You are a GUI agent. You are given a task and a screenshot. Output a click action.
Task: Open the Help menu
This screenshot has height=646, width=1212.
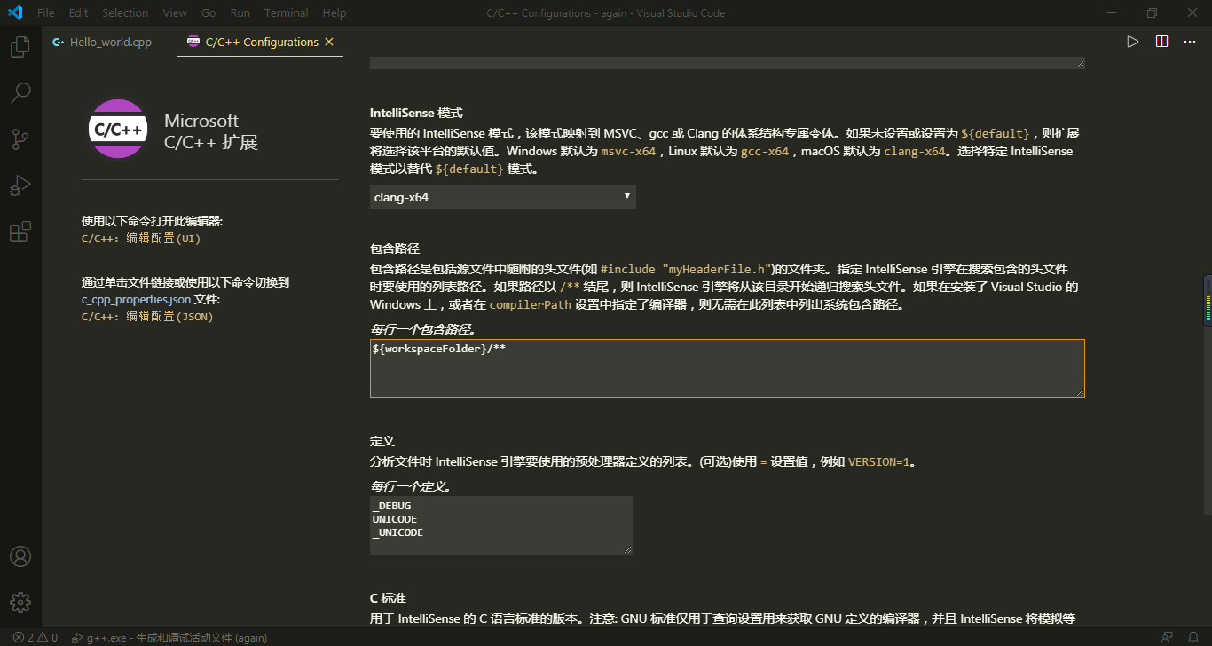click(x=334, y=13)
